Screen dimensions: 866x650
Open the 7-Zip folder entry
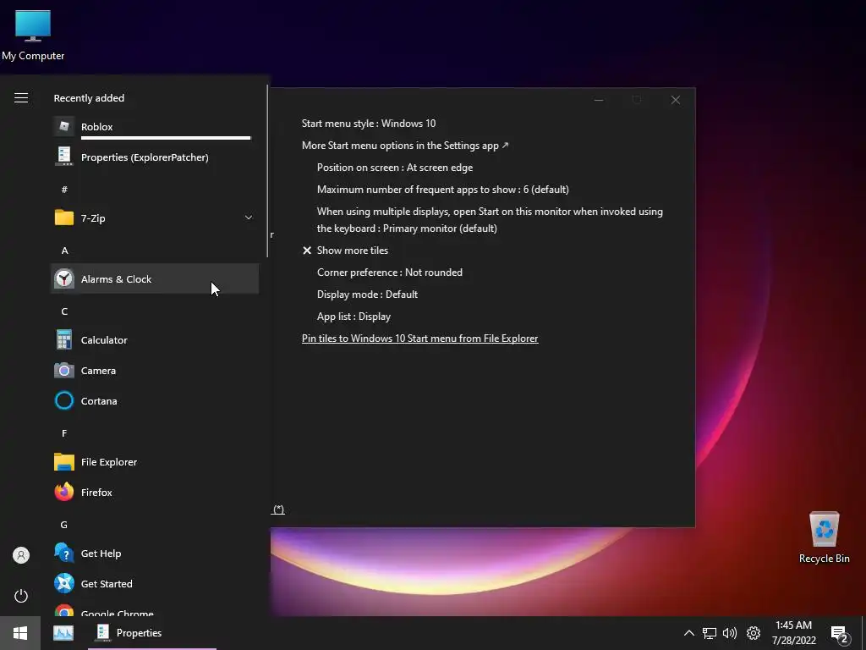pyautogui.click(x=154, y=218)
